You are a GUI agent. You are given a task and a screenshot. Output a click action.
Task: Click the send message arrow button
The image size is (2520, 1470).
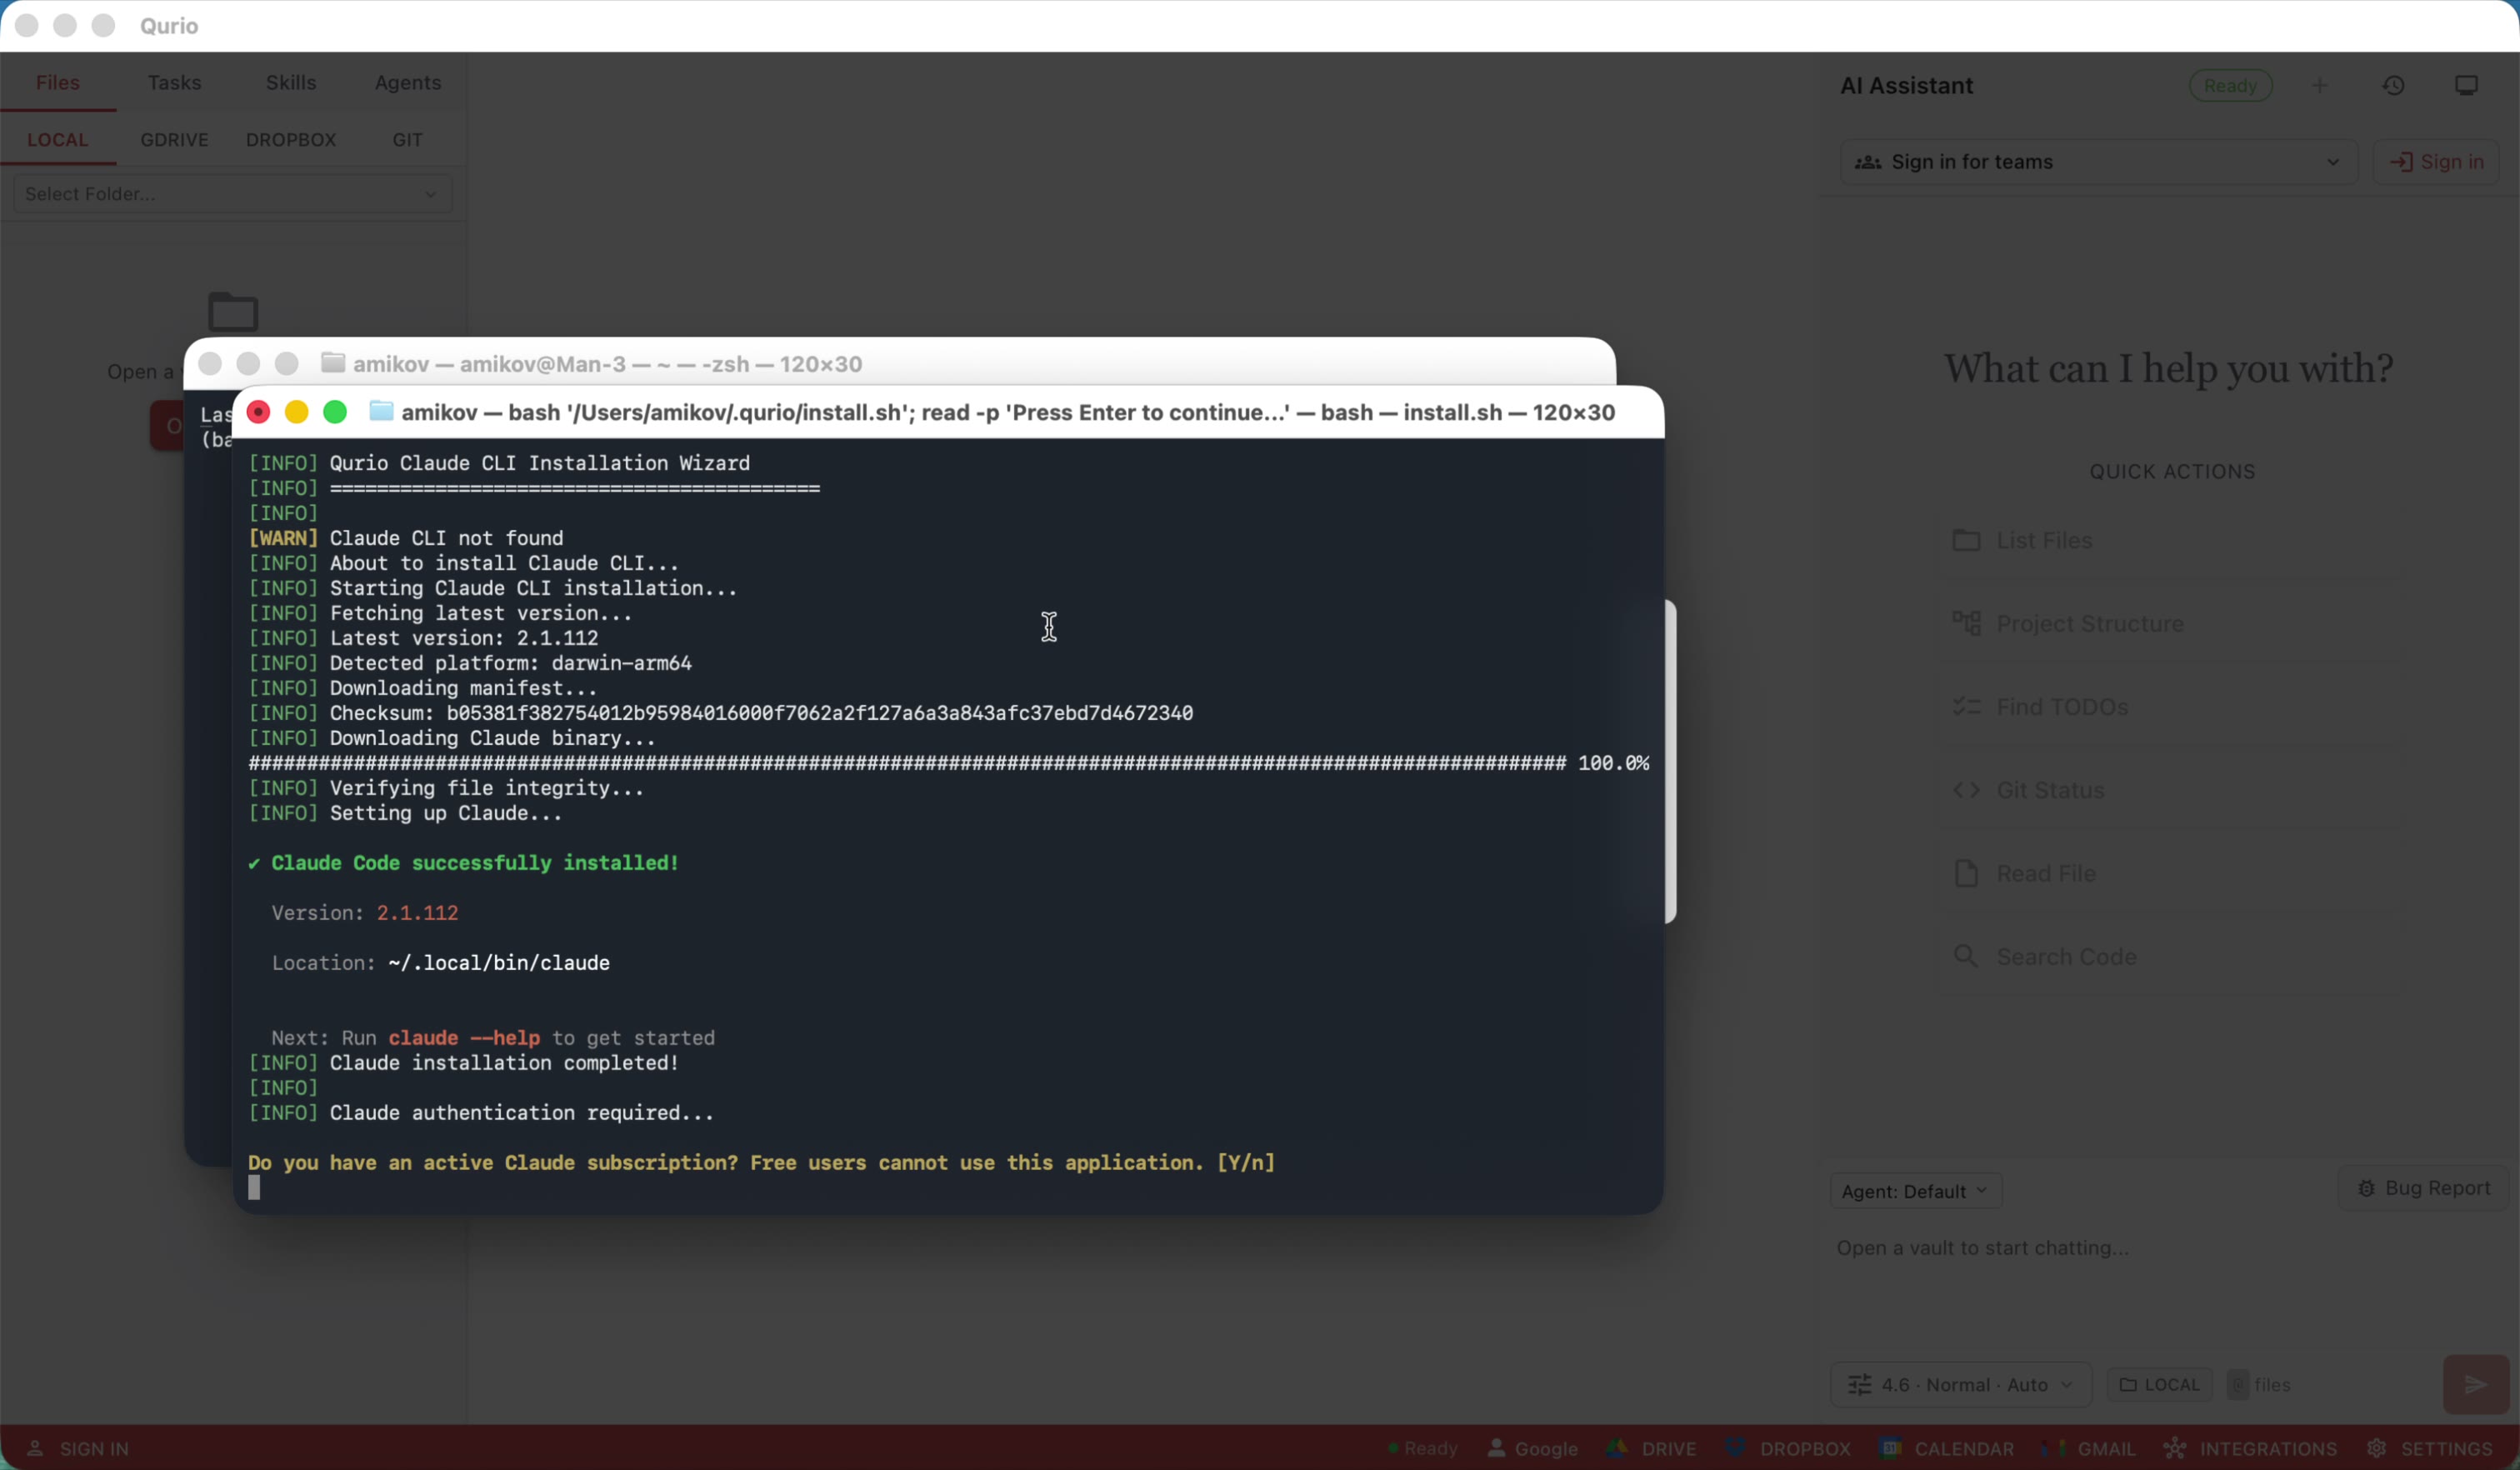click(2475, 1384)
